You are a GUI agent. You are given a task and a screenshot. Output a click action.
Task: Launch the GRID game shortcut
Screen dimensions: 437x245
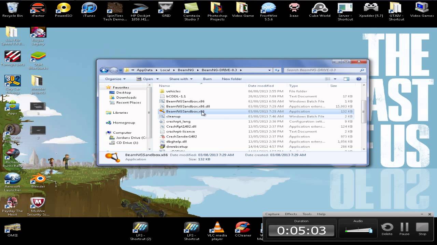coord(166,10)
